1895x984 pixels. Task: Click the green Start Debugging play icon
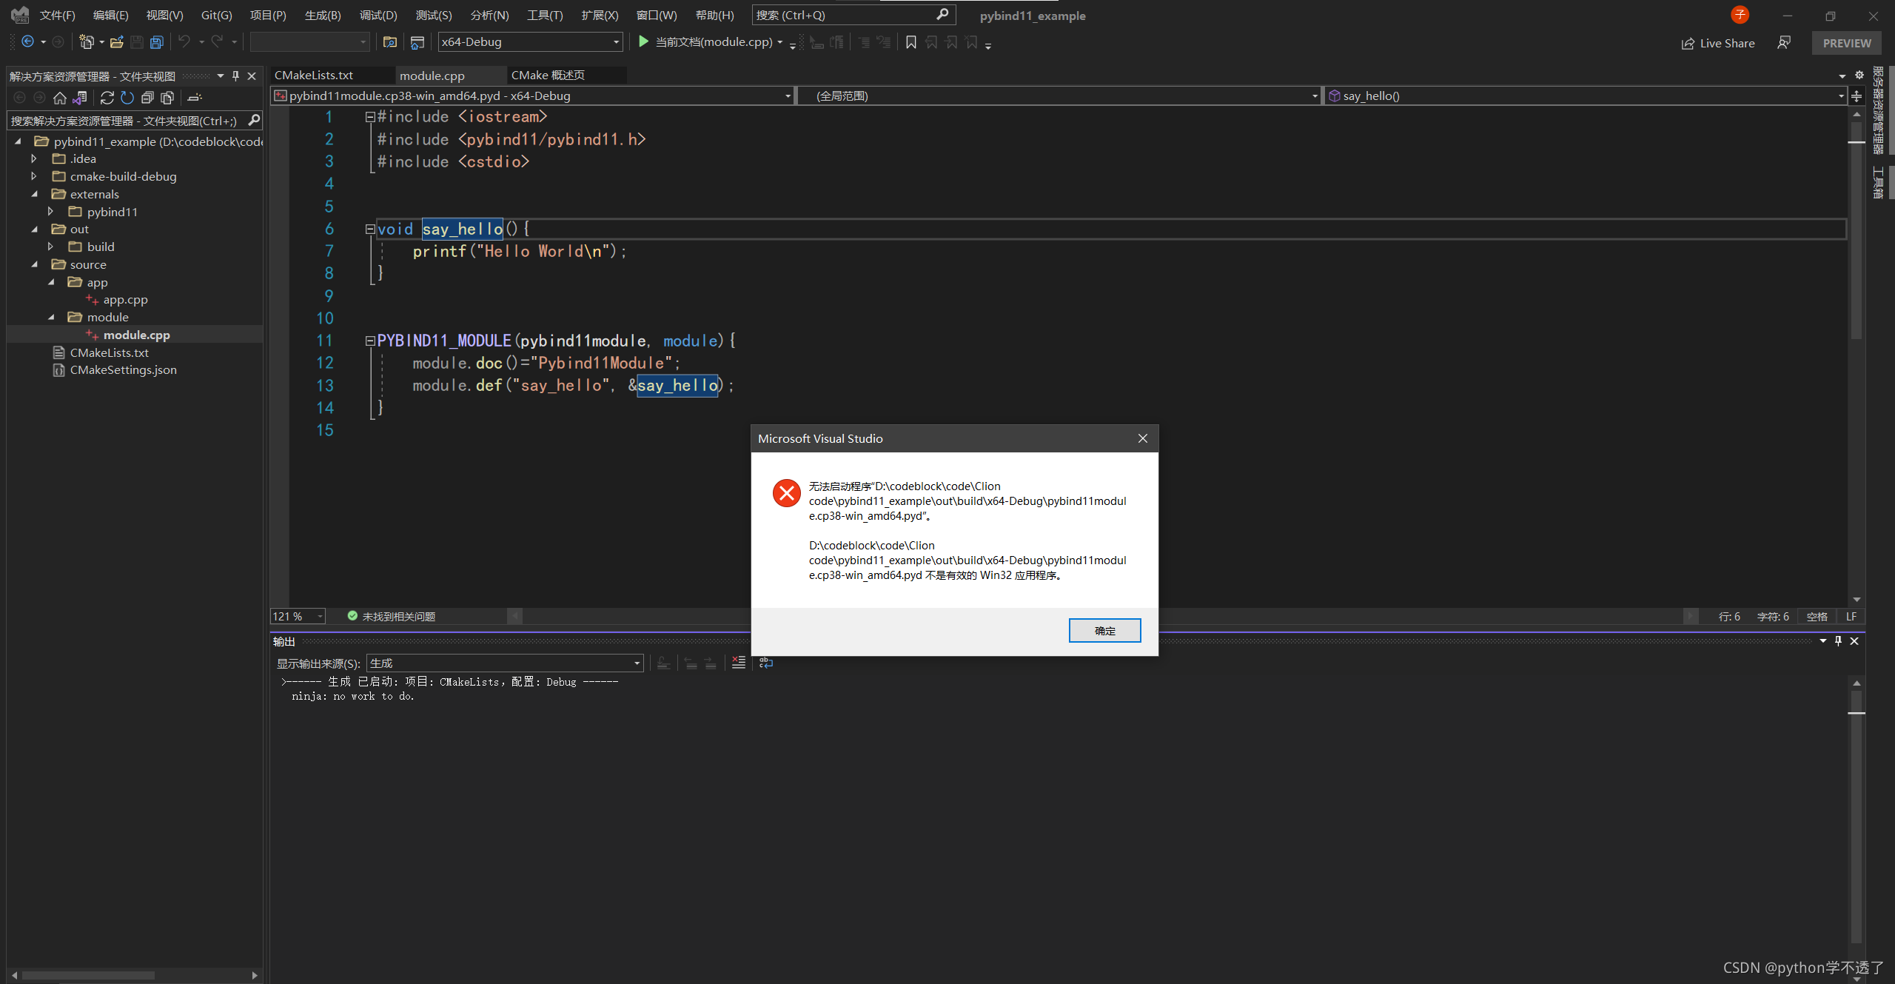[x=643, y=42]
